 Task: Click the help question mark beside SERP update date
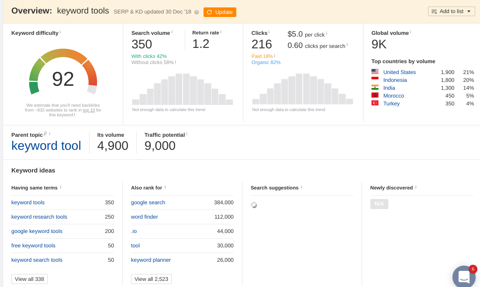(x=197, y=12)
